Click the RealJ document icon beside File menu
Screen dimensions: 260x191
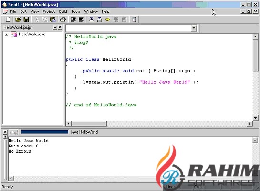(x=5, y=11)
